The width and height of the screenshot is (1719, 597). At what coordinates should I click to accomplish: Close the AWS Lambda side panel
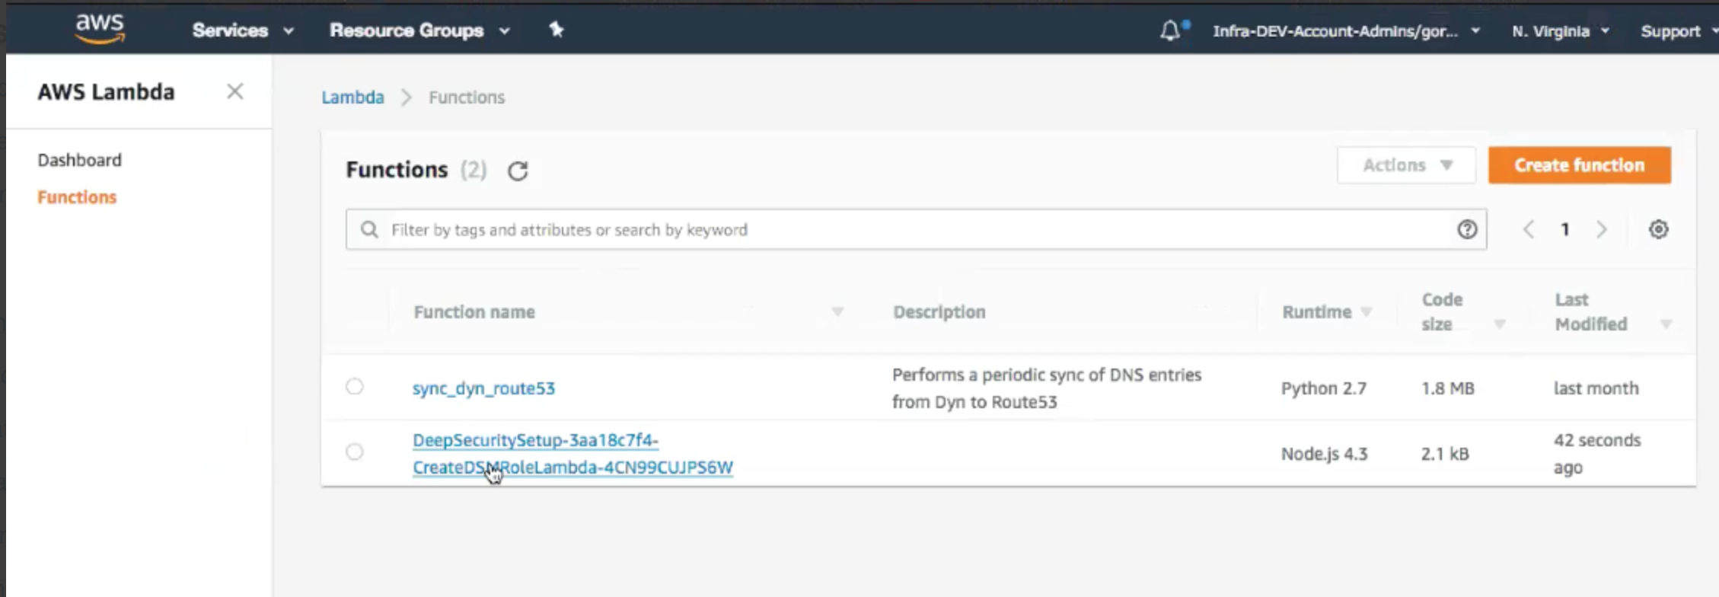[235, 91]
